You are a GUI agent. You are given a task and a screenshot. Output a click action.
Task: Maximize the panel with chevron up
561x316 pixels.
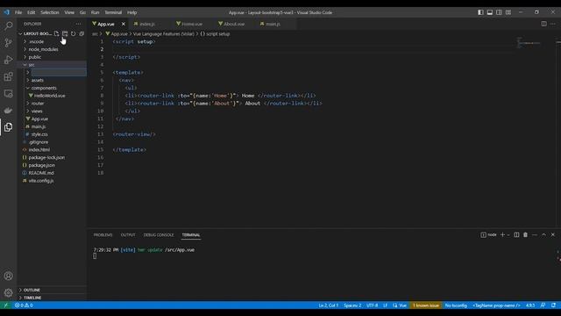point(543,234)
